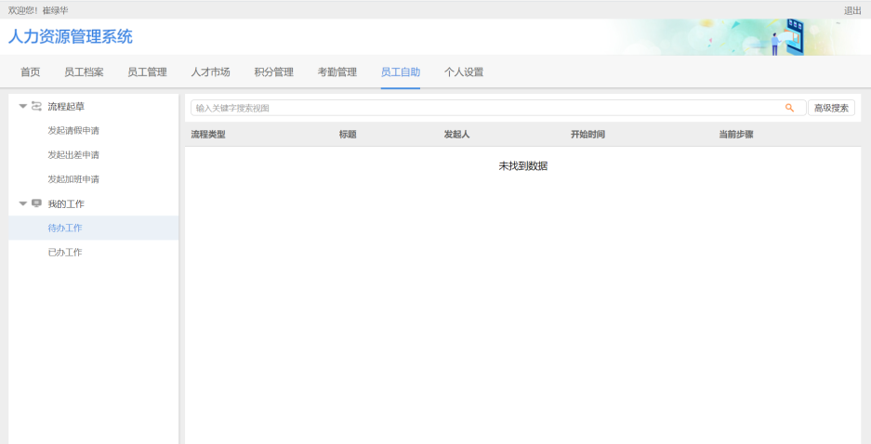Switch to the 员工管理 tab
This screenshot has width=871, height=444.
click(x=147, y=72)
